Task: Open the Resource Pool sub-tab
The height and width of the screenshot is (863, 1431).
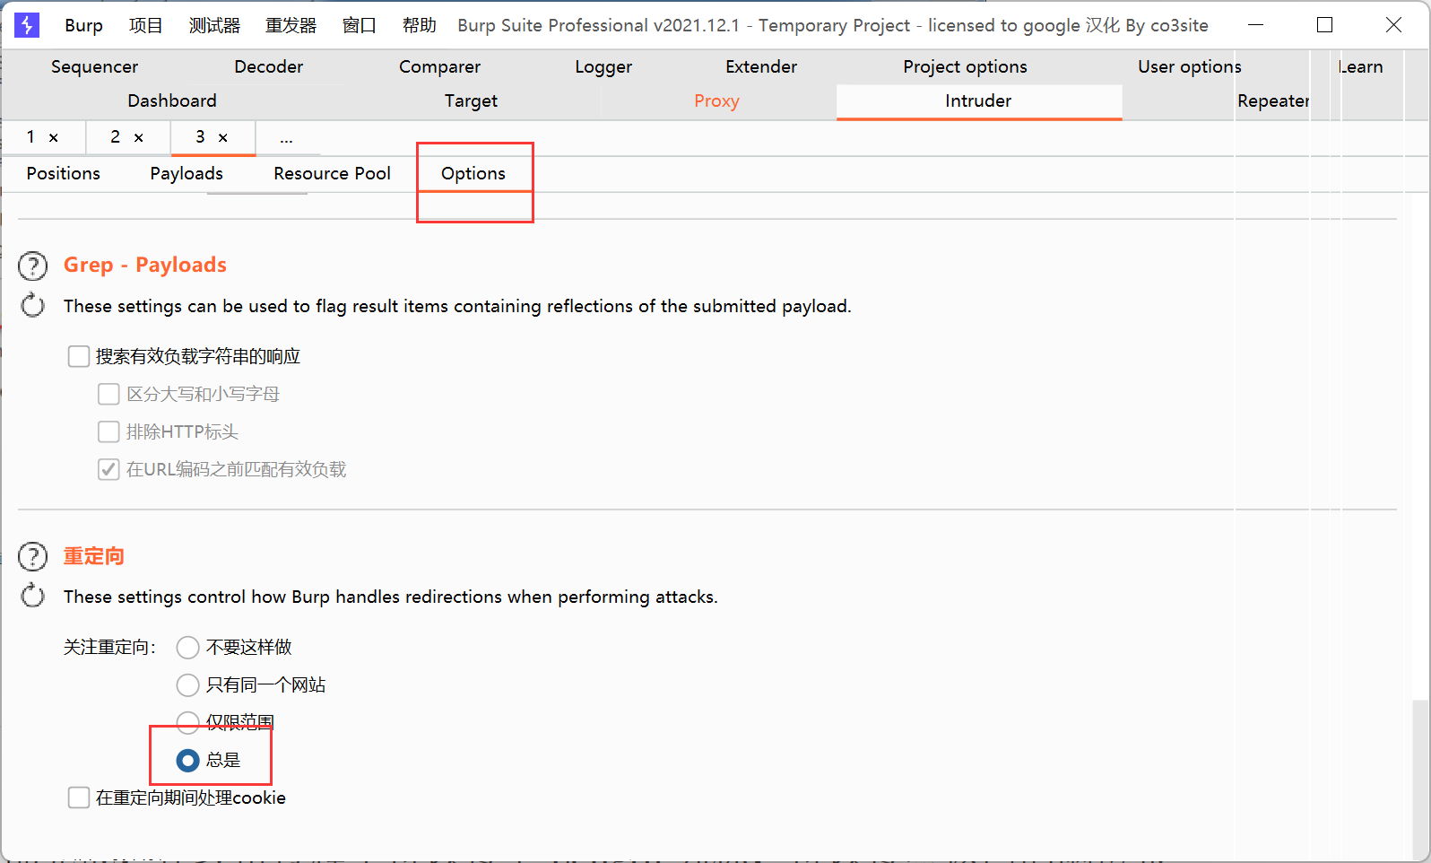Action: tap(332, 173)
